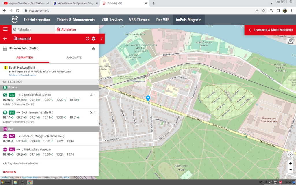Refresh departures with the reload icon
The height and width of the screenshot is (185, 296).
[x=87, y=39]
